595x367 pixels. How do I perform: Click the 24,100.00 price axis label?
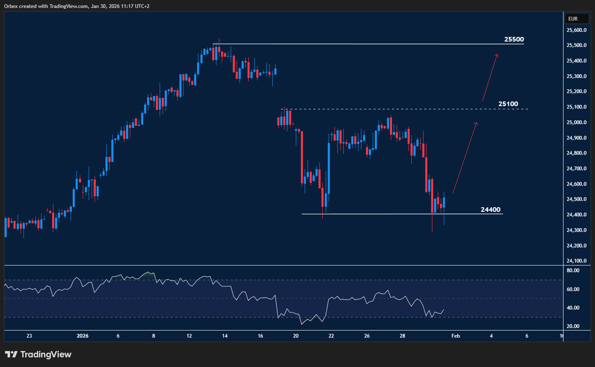point(577,261)
